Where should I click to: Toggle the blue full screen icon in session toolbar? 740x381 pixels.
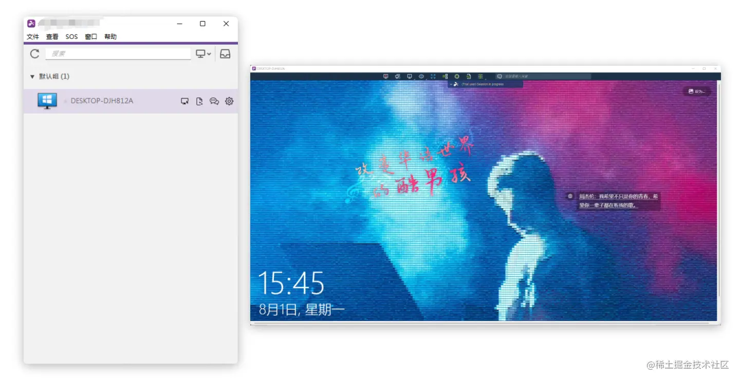tap(433, 76)
